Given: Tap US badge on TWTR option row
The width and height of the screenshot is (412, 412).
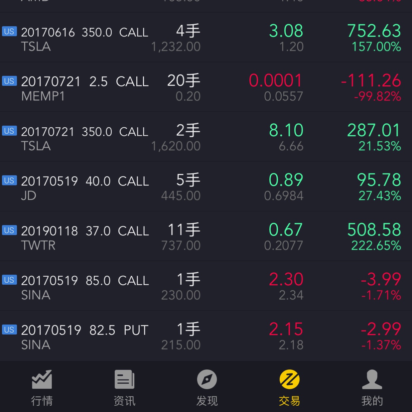Looking at the screenshot, I should pos(9,230).
